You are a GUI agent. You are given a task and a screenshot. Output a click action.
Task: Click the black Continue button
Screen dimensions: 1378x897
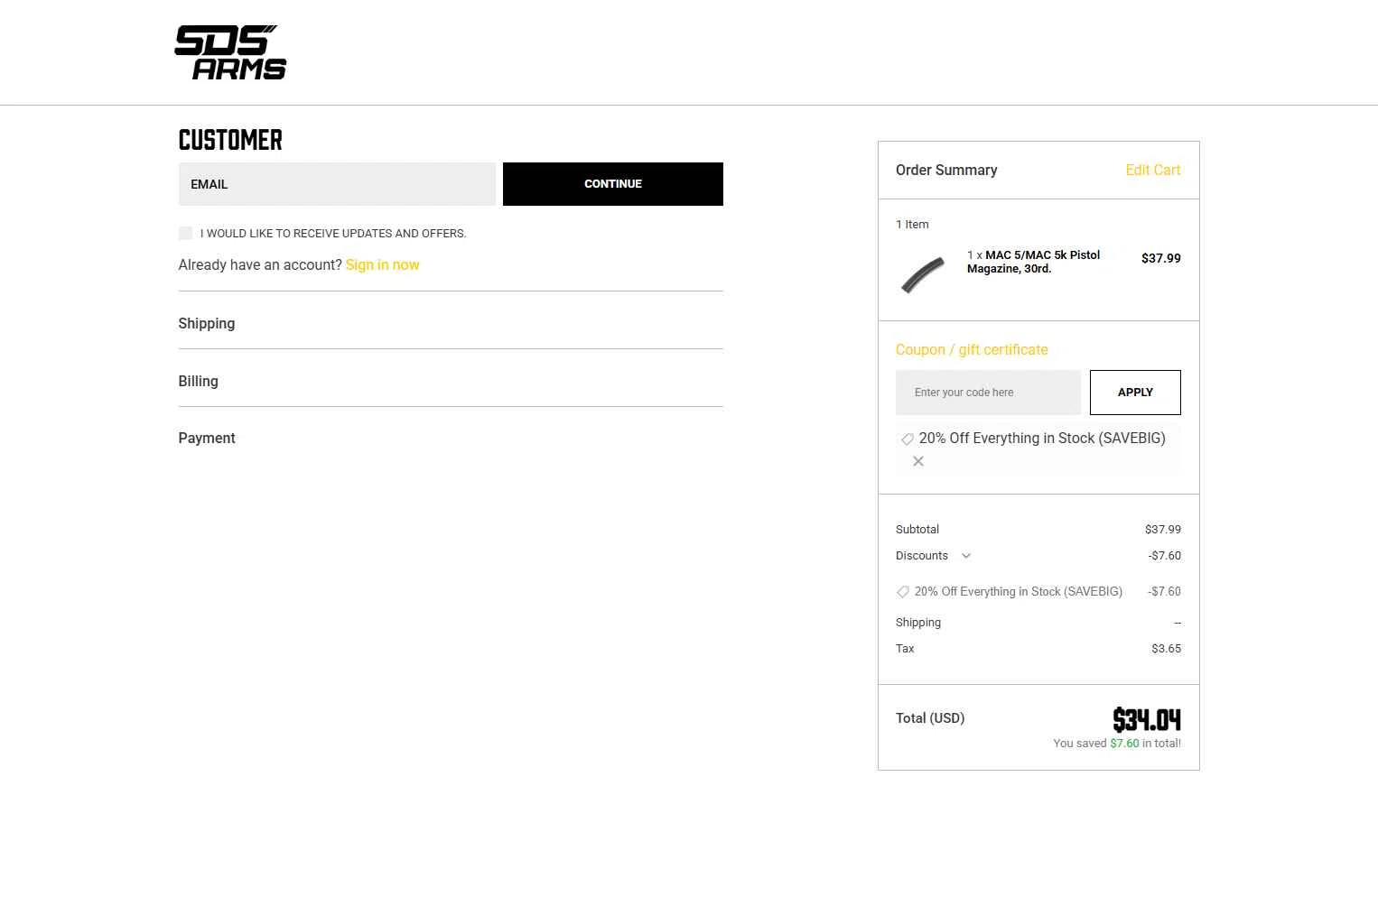click(613, 184)
